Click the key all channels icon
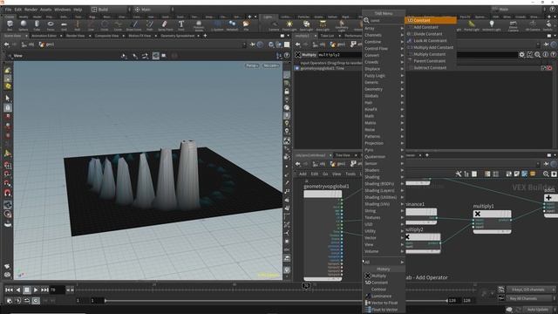 501,298
